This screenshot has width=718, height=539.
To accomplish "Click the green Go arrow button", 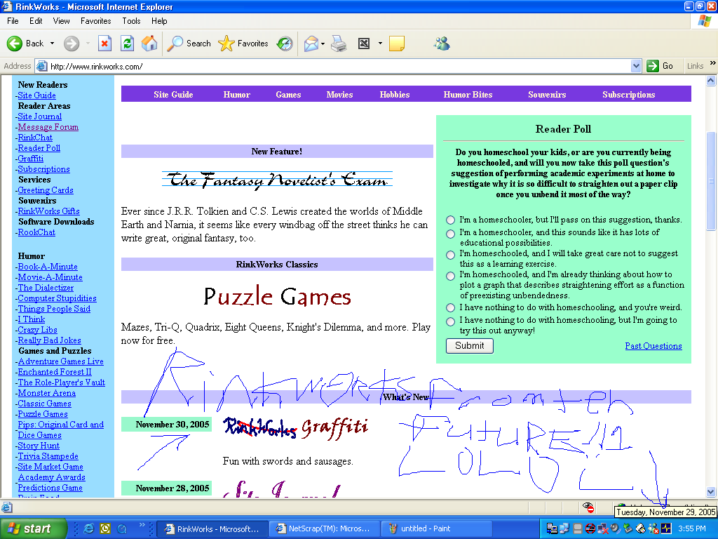I will (x=653, y=66).
